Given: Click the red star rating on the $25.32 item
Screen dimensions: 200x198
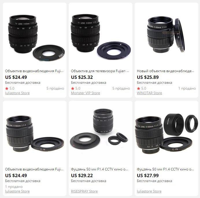Looking at the screenshot, I should tap(73, 88).
